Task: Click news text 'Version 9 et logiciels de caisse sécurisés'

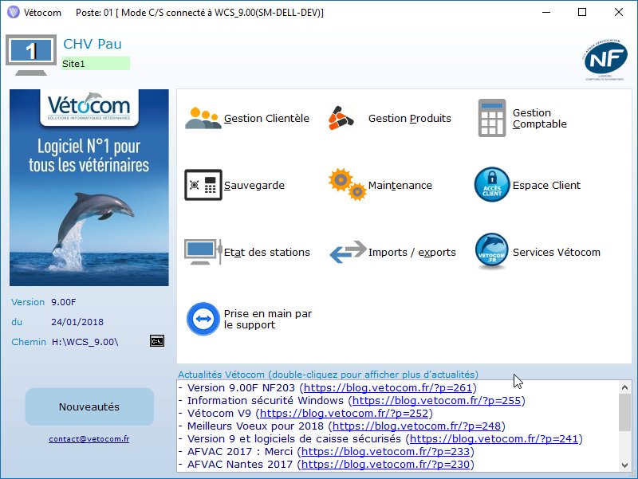Action: point(293,438)
